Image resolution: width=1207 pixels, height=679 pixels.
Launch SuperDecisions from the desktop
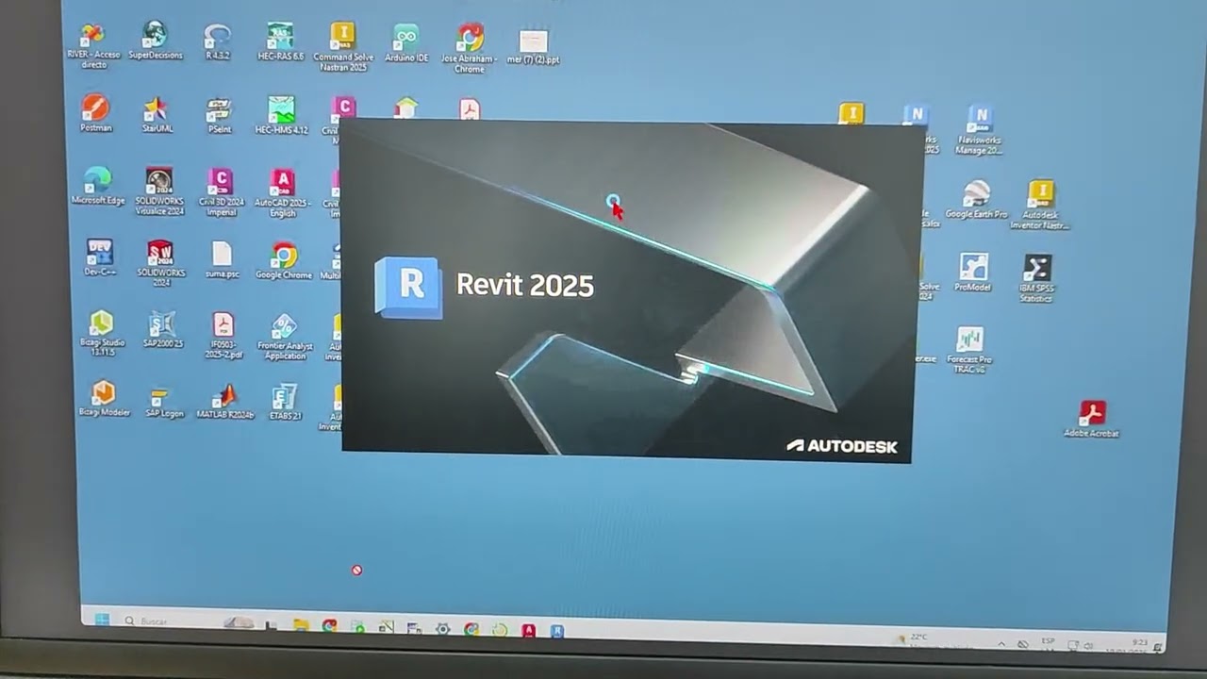pyautogui.click(x=156, y=41)
